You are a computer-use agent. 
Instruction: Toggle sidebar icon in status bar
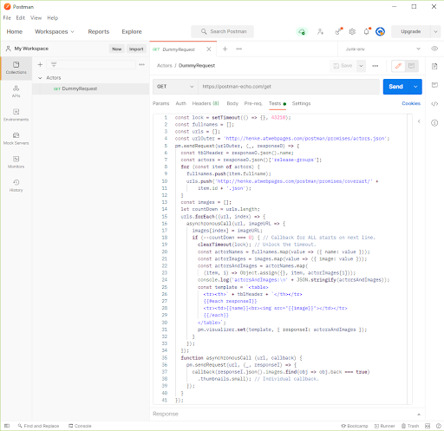click(x=7, y=426)
